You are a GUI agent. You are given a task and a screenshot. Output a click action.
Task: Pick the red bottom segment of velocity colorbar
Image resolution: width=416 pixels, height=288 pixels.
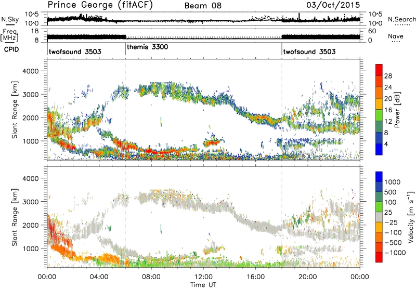pyautogui.click(x=379, y=257)
